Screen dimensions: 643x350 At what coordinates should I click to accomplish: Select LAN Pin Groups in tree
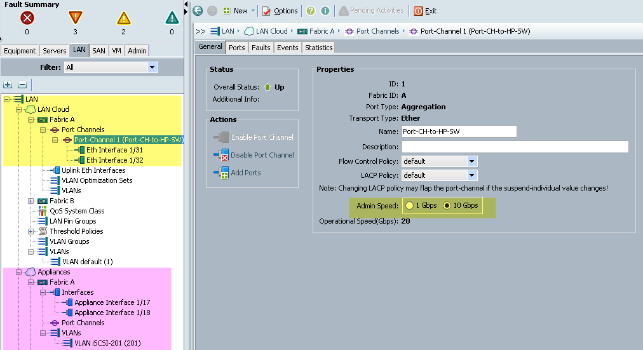73,221
